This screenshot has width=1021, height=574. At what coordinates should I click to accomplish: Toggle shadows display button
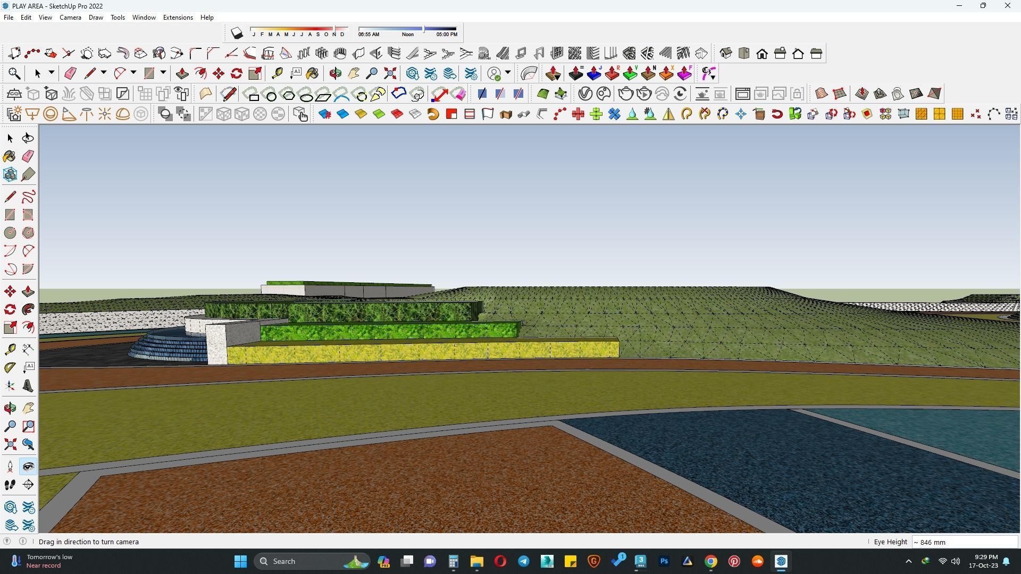tap(237, 33)
